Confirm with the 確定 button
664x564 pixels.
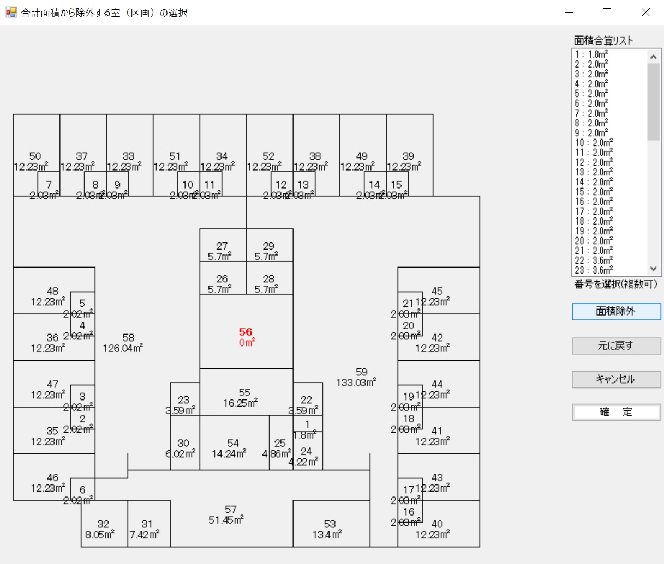coord(616,412)
